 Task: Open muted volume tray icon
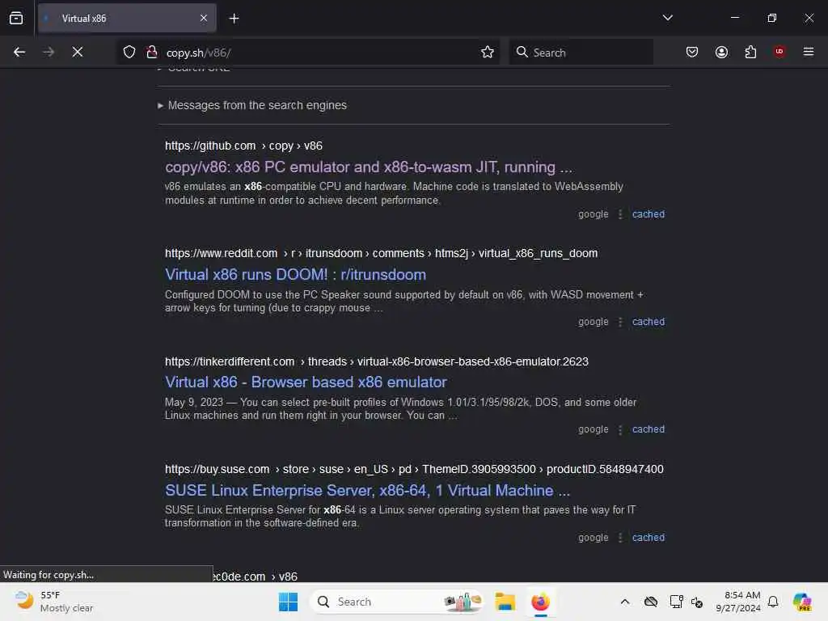click(x=697, y=602)
